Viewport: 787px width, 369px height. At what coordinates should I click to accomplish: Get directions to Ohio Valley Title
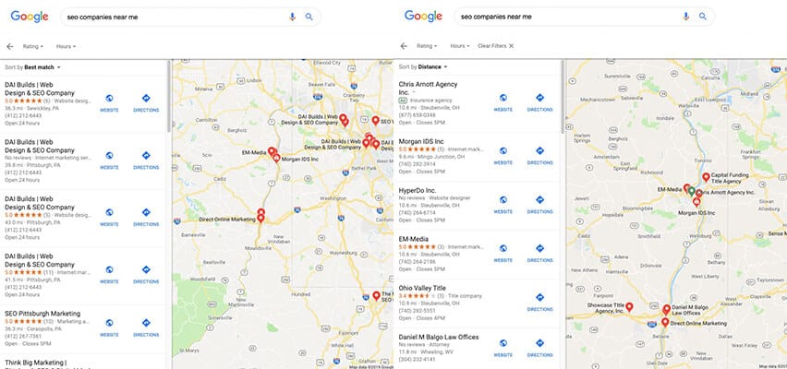pyautogui.click(x=539, y=302)
